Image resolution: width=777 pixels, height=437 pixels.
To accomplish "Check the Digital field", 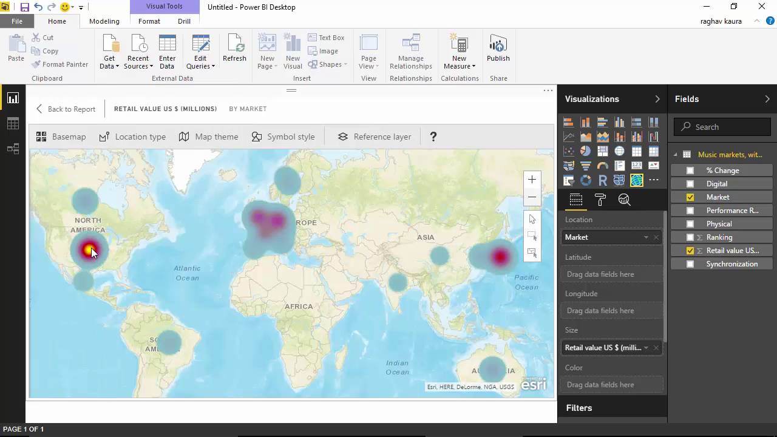I will (x=690, y=184).
